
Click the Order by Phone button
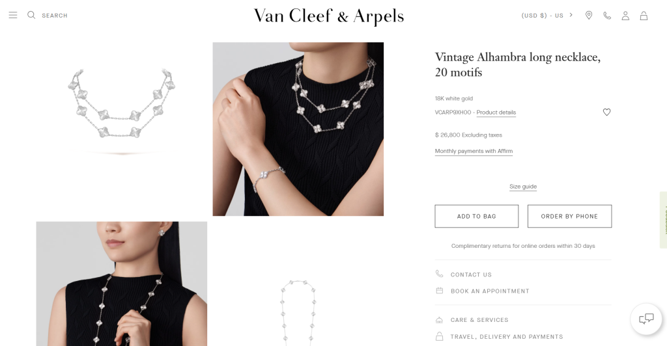click(x=569, y=216)
